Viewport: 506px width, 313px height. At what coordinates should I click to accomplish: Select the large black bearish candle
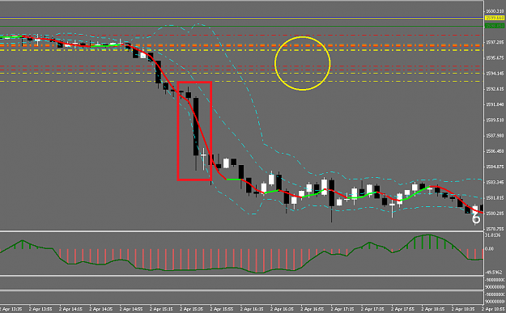[196, 127]
